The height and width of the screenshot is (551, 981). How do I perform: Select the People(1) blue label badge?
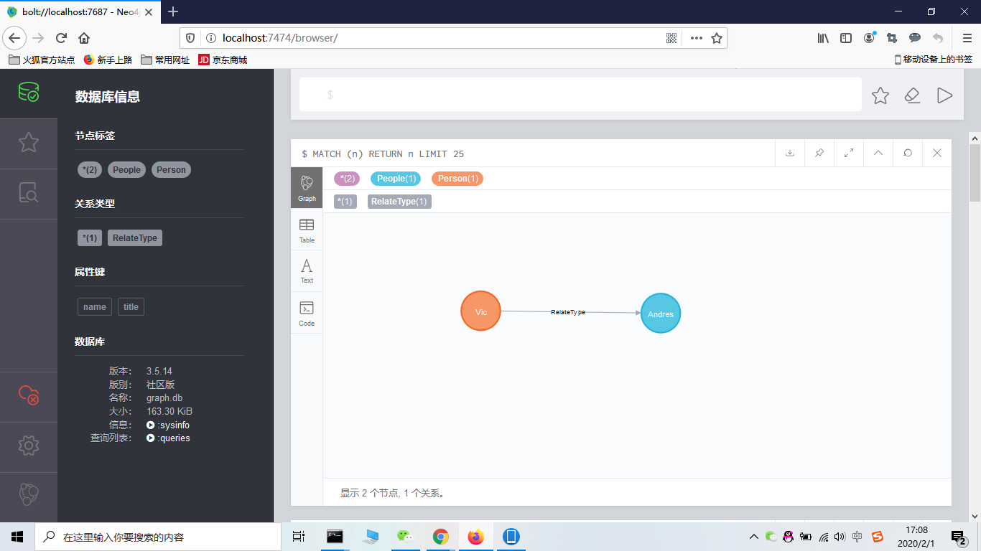coord(396,179)
